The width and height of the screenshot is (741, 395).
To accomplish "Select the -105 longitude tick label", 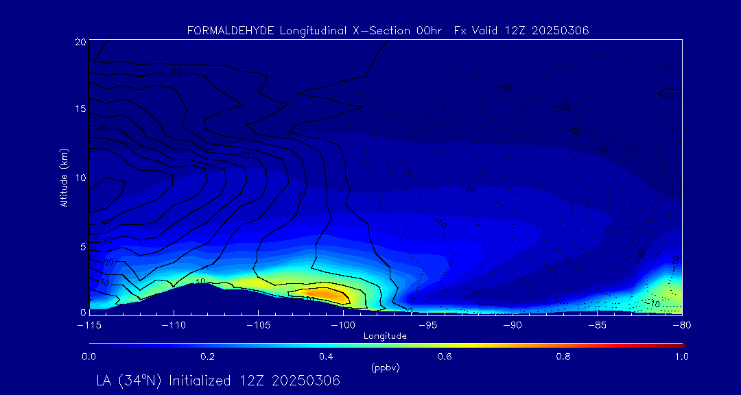I will 258,326.
